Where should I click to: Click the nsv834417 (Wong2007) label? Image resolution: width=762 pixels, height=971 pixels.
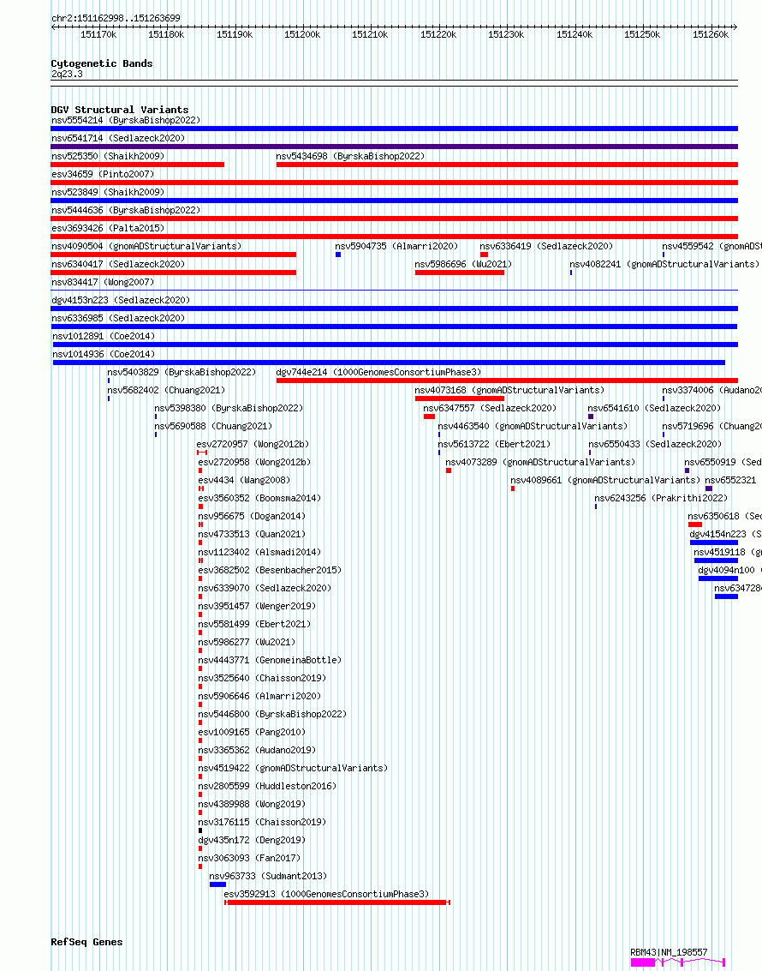(x=103, y=282)
